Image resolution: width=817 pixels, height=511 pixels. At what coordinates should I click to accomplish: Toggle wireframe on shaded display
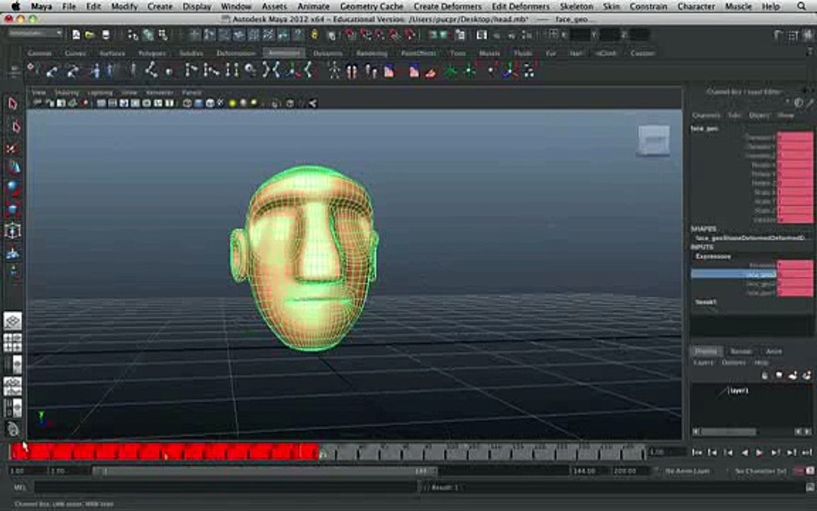210,103
